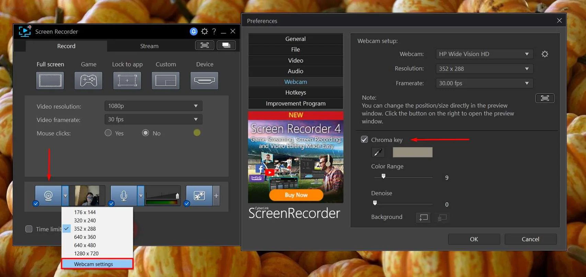Click the Buy Now button in ad
Viewport: 586px width, 277px height.
[296, 195]
